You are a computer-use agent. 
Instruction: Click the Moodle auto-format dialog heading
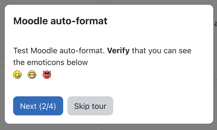click(60, 21)
